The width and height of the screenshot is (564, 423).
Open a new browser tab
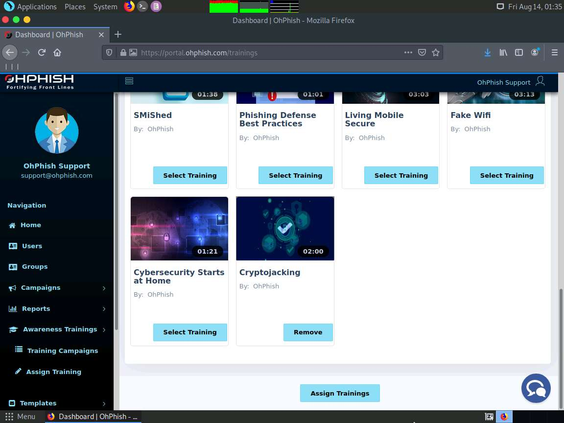pos(118,34)
